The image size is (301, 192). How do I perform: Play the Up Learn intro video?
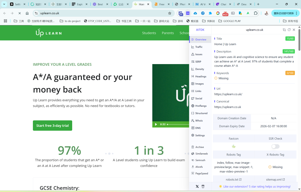156,124
